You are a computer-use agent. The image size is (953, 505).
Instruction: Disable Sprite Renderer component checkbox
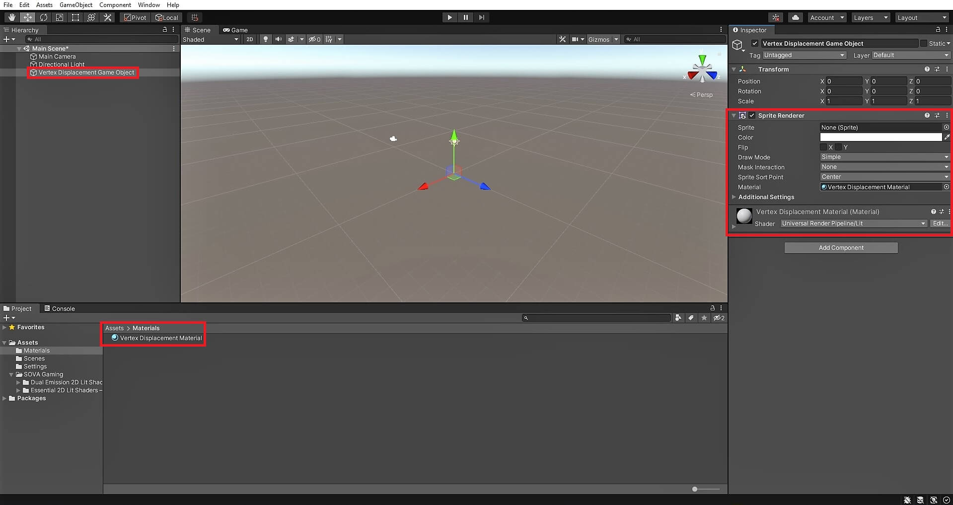click(752, 115)
